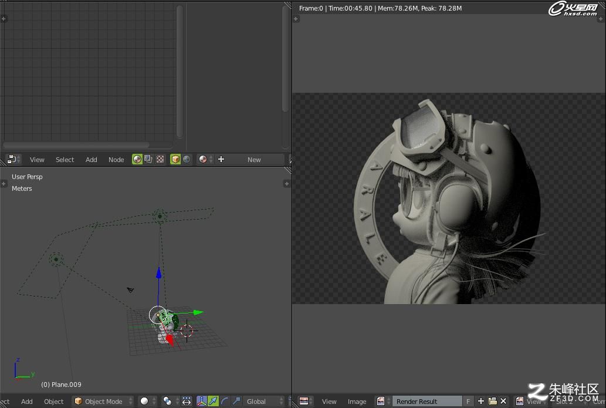Click the "User Persp" view label

pos(27,177)
